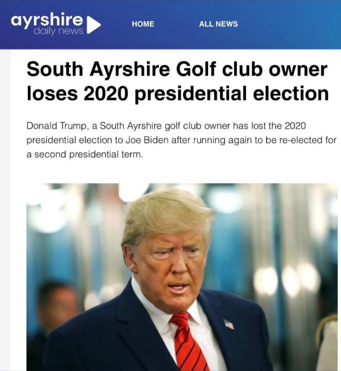
Task: Open the ayrshire logo wordmark
Action: (47, 19)
